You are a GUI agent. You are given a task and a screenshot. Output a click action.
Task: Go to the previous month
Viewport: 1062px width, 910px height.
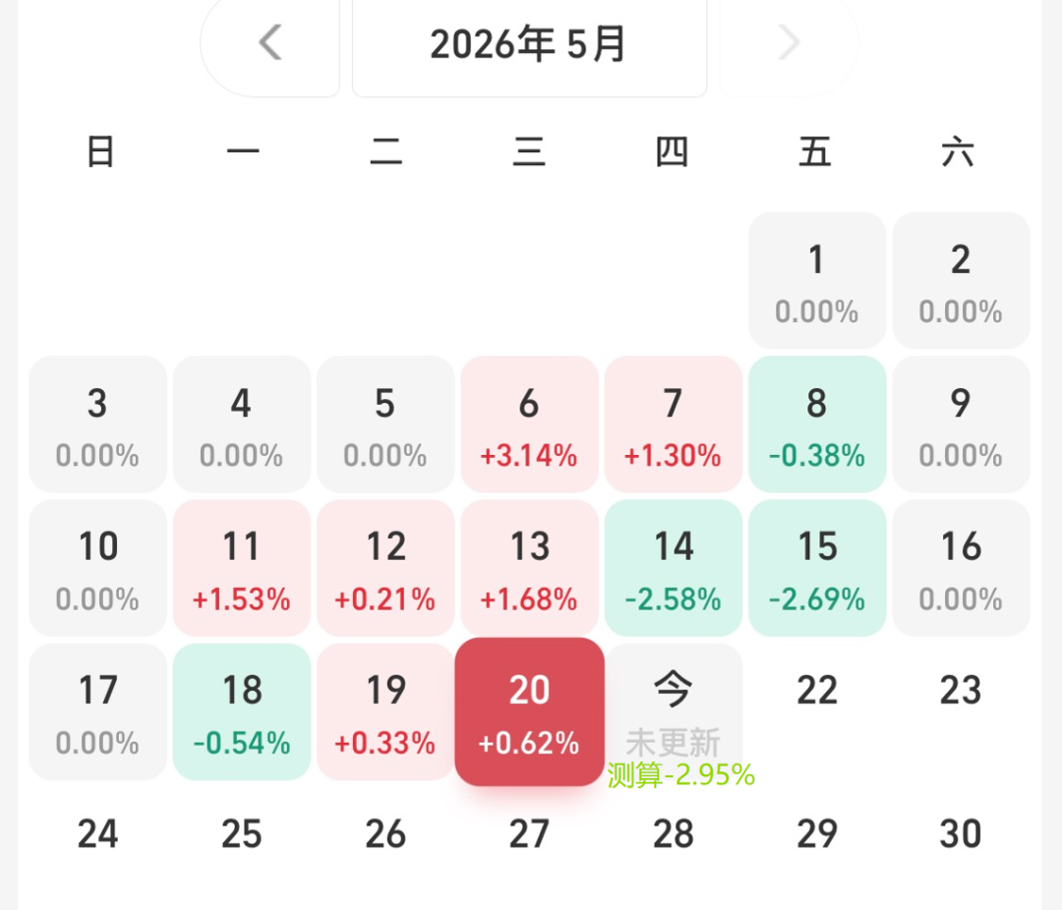tap(270, 43)
